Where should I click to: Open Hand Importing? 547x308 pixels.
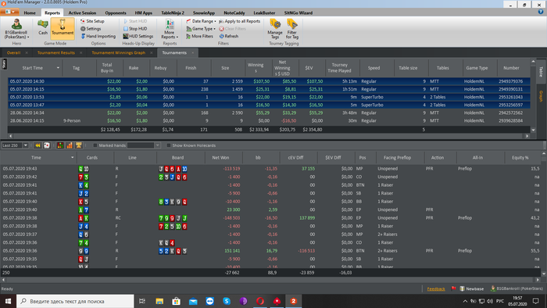98,36
